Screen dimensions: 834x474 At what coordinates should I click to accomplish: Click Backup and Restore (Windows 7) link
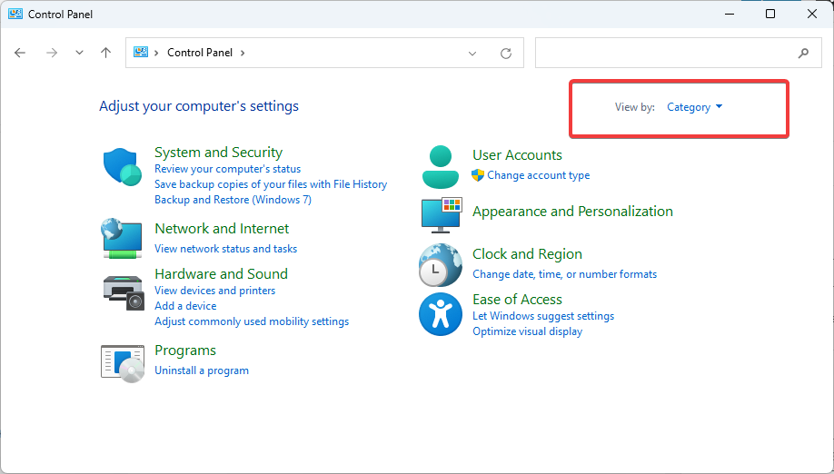[x=233, y=199]
